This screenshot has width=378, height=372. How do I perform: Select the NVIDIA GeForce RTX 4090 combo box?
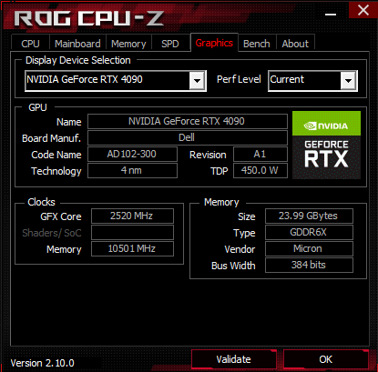pyautogui.click(x=116, y=81)
